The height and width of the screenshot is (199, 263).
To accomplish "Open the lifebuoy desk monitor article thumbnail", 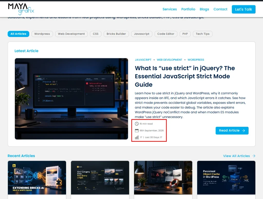I will 163,178.
